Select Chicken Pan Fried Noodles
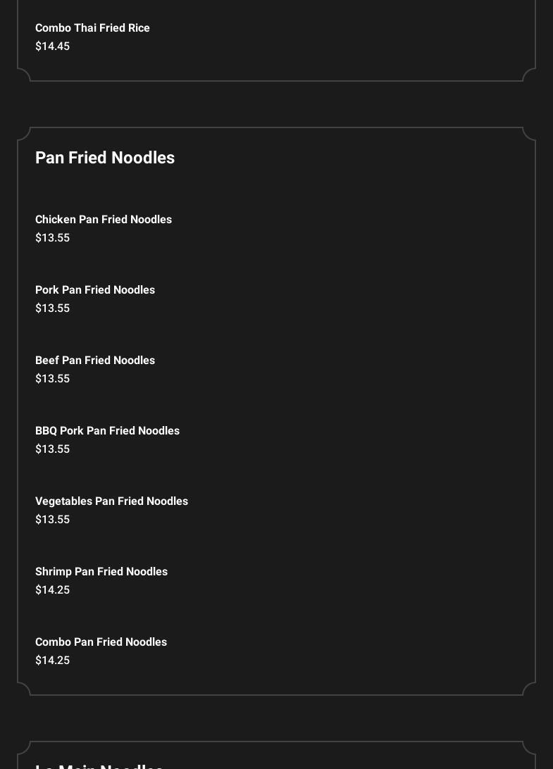Viewport: 553px width, 769px height. point(104,220)
